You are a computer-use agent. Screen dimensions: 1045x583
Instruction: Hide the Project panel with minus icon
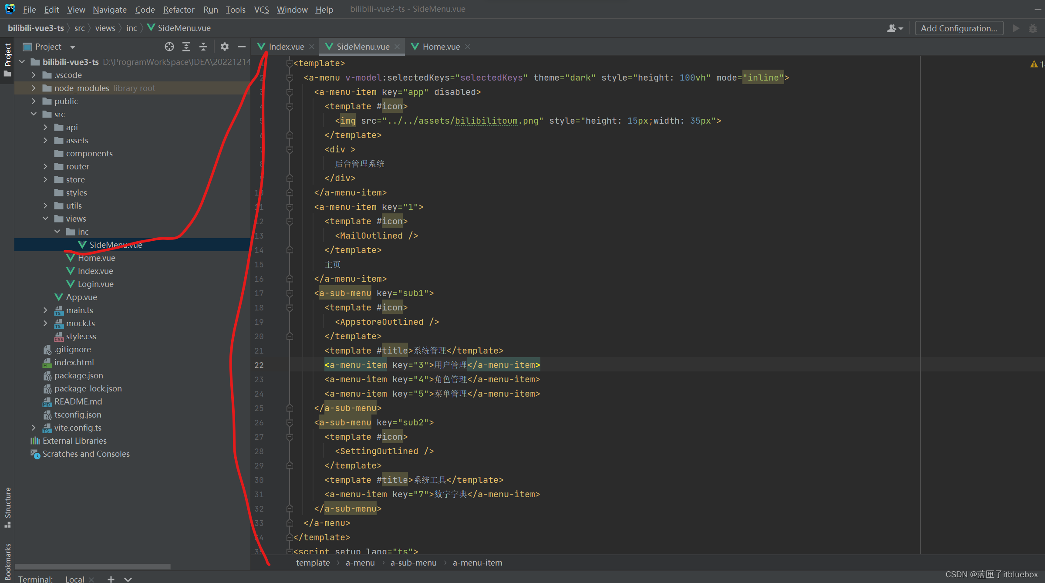pos(242,47)
